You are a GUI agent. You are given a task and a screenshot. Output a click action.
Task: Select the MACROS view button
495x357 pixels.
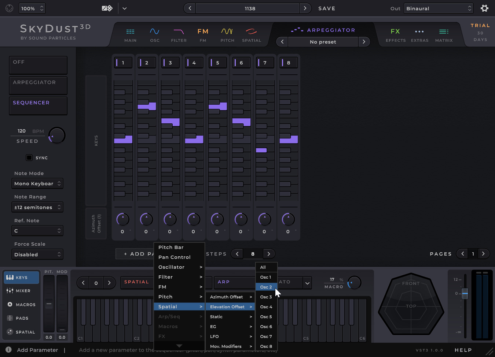pyautogui.click(x=21, y=305)
